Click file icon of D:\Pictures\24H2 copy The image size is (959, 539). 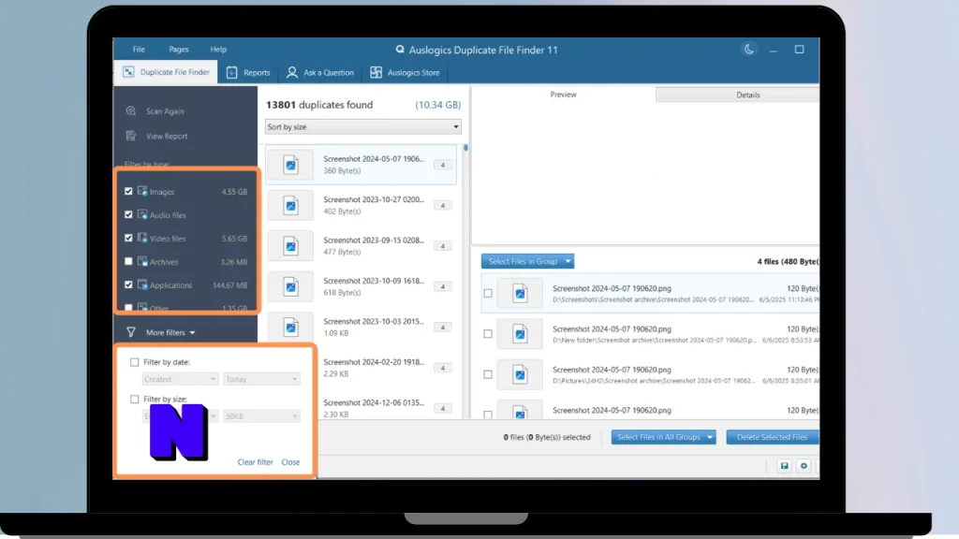pos(520,374)
